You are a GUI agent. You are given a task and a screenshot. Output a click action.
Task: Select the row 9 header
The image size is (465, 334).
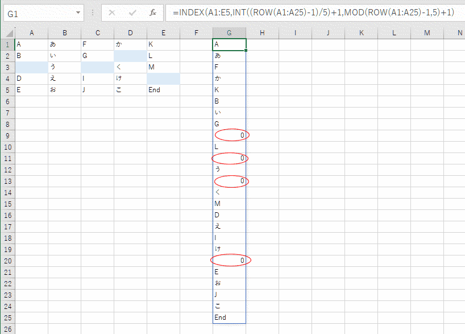point(7,135)
